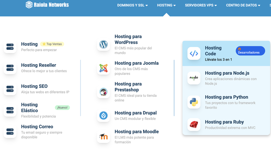Click 'Tu email seguro y siempre disponible'

coord(42,135)
